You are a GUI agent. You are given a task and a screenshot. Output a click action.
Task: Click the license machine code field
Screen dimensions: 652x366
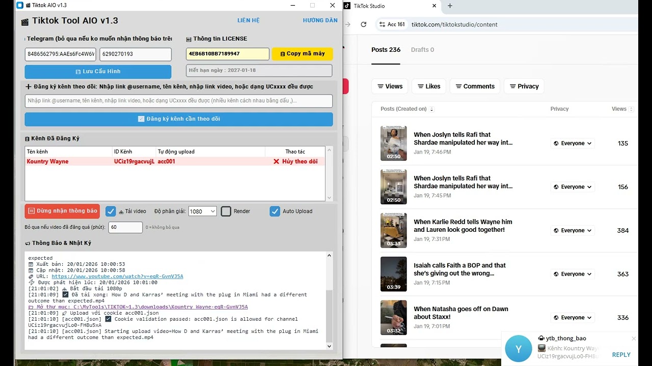(227, 54)
